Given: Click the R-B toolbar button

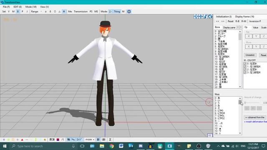Looking at the screenshot, I should point(237,21).
